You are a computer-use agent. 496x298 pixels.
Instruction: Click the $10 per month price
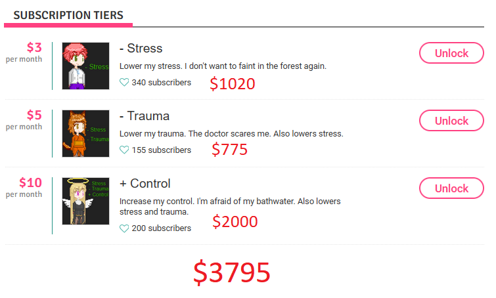click(30, 182)
